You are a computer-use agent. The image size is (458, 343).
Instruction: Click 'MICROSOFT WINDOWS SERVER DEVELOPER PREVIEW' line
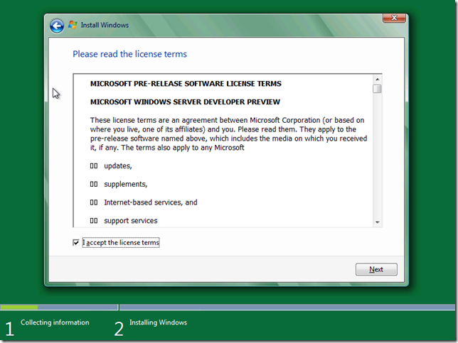pos(185,102)
